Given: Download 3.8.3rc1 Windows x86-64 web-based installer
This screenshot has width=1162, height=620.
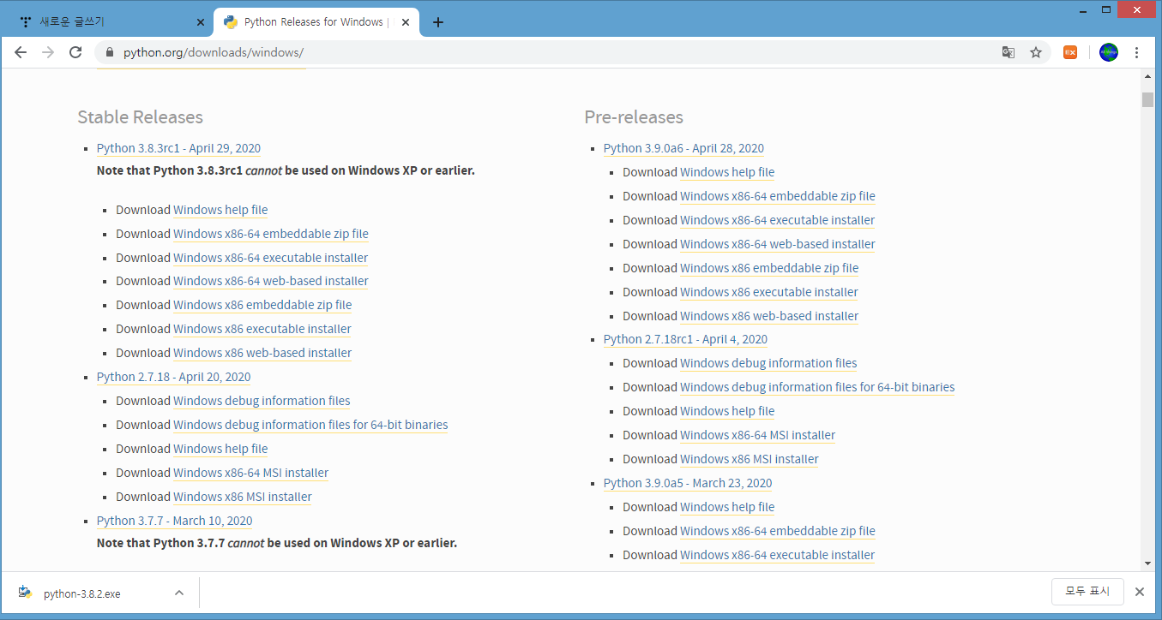Looking at the screenshot, I should 271,281.
